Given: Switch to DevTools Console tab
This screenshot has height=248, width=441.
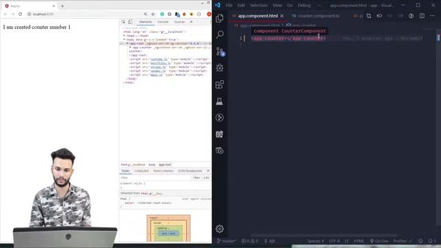Looking at the screenshot, I should 163,22.
